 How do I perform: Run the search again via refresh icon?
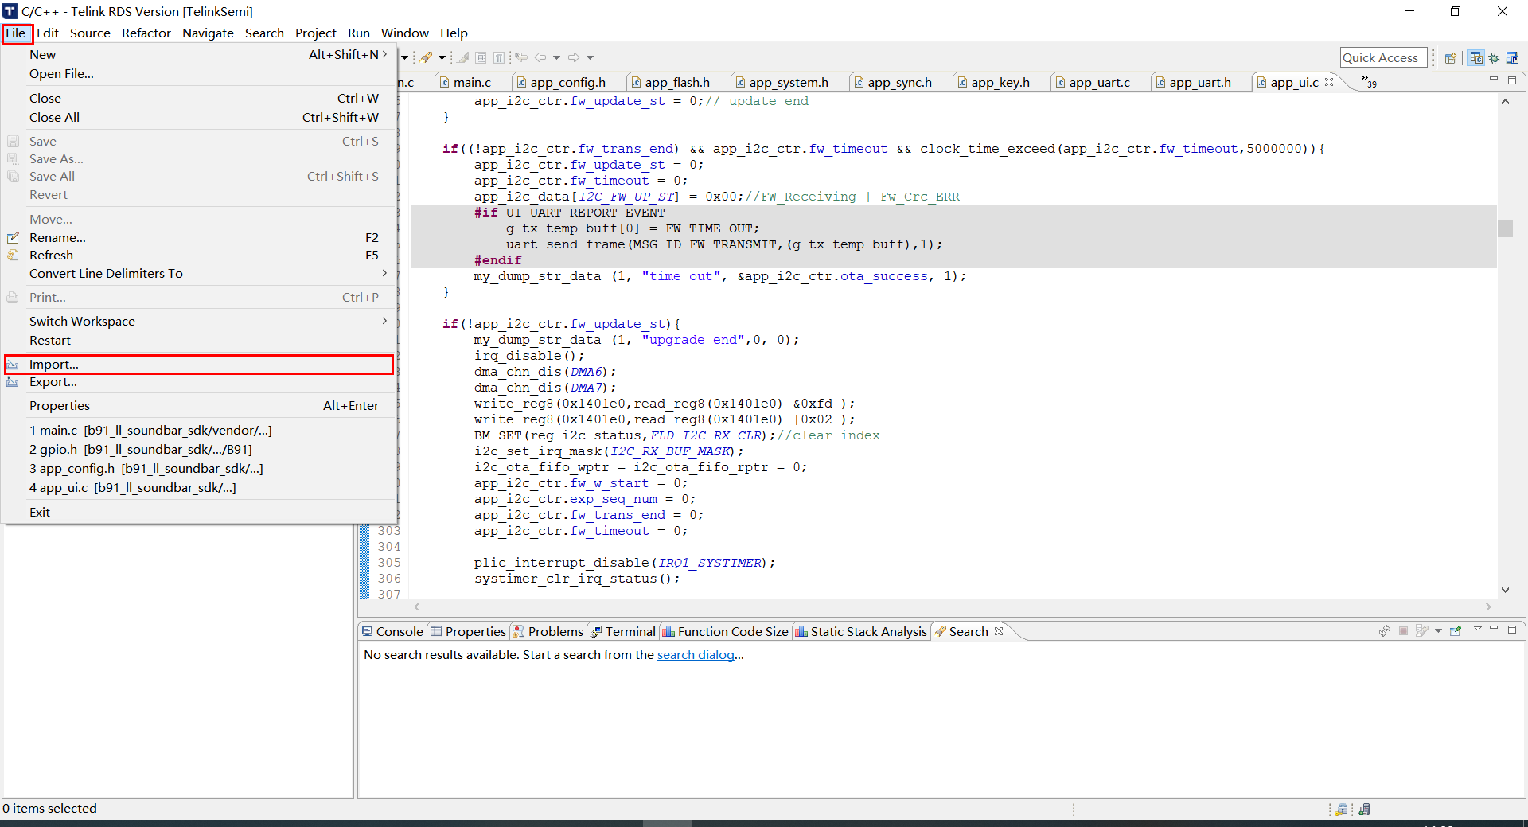click(1385, 631)
